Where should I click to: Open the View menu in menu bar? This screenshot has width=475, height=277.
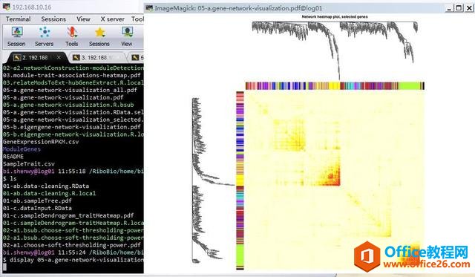83,19
